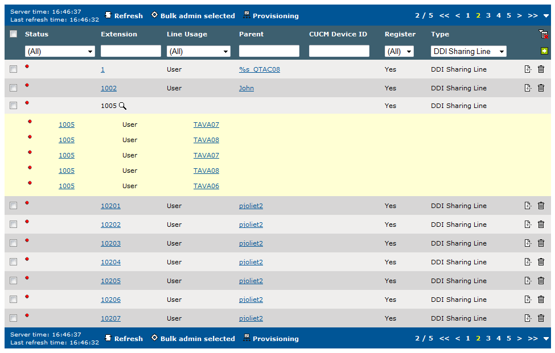555x353 pixels.
Task: Open the Type filter showing DDI Sharing Line
Action: point(468,51)
